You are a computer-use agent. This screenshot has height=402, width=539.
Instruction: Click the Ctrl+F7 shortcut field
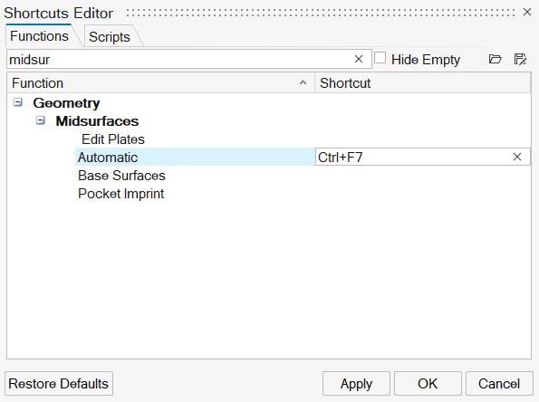pyautogui.click(x=412, y=157)
